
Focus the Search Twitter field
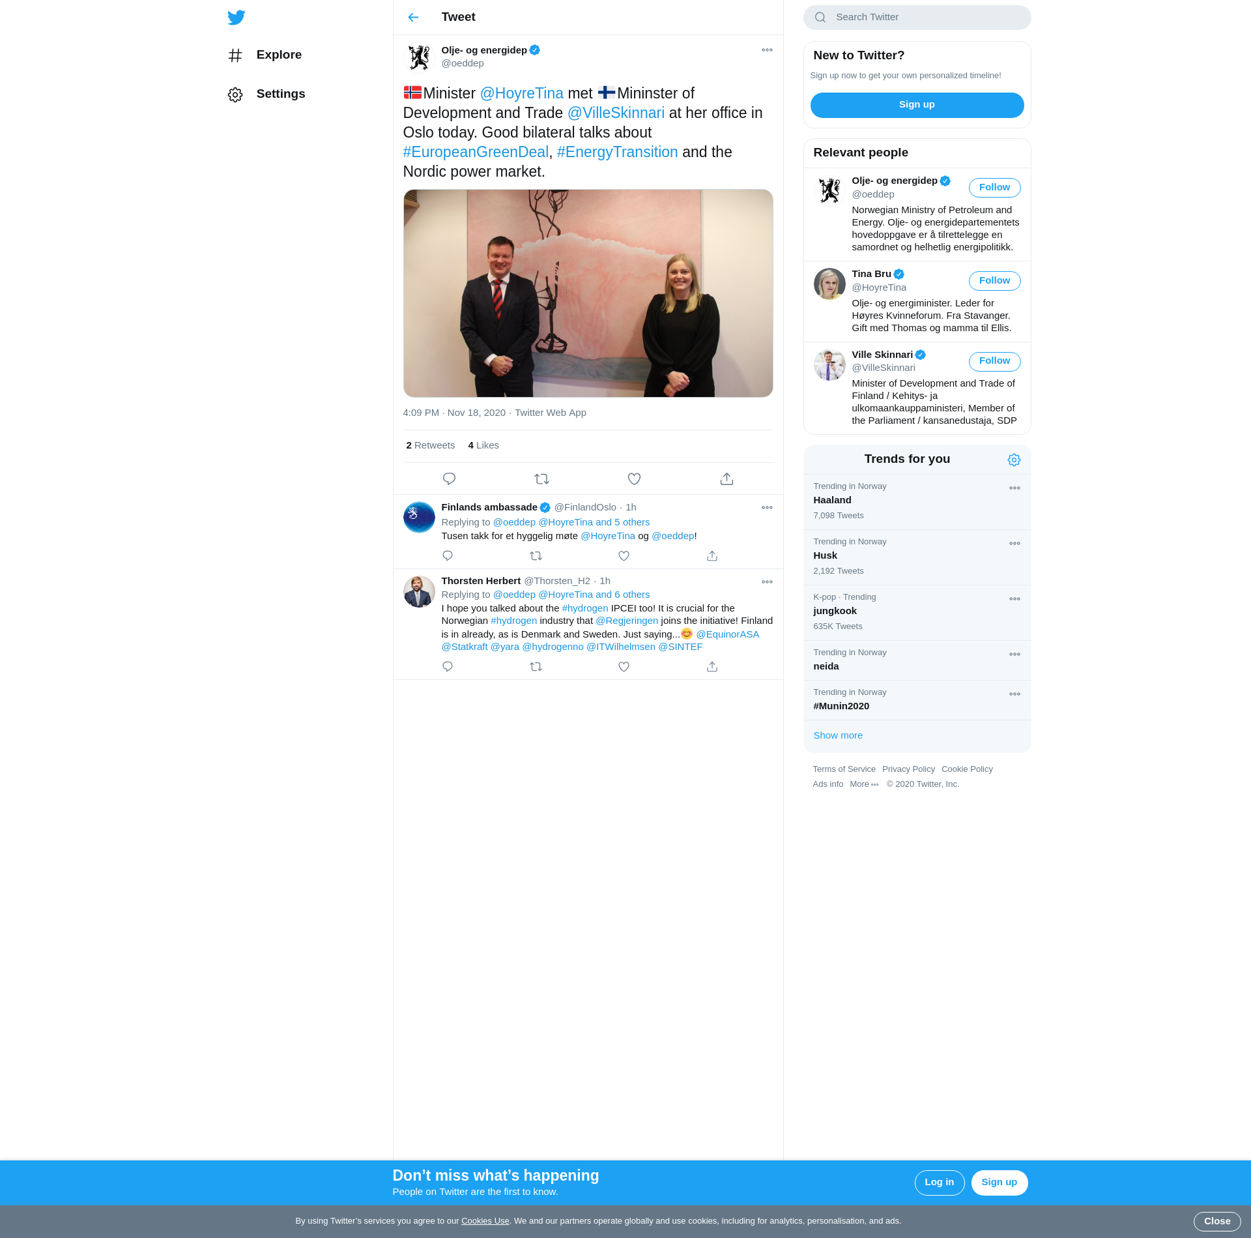(x=925, y=18)
